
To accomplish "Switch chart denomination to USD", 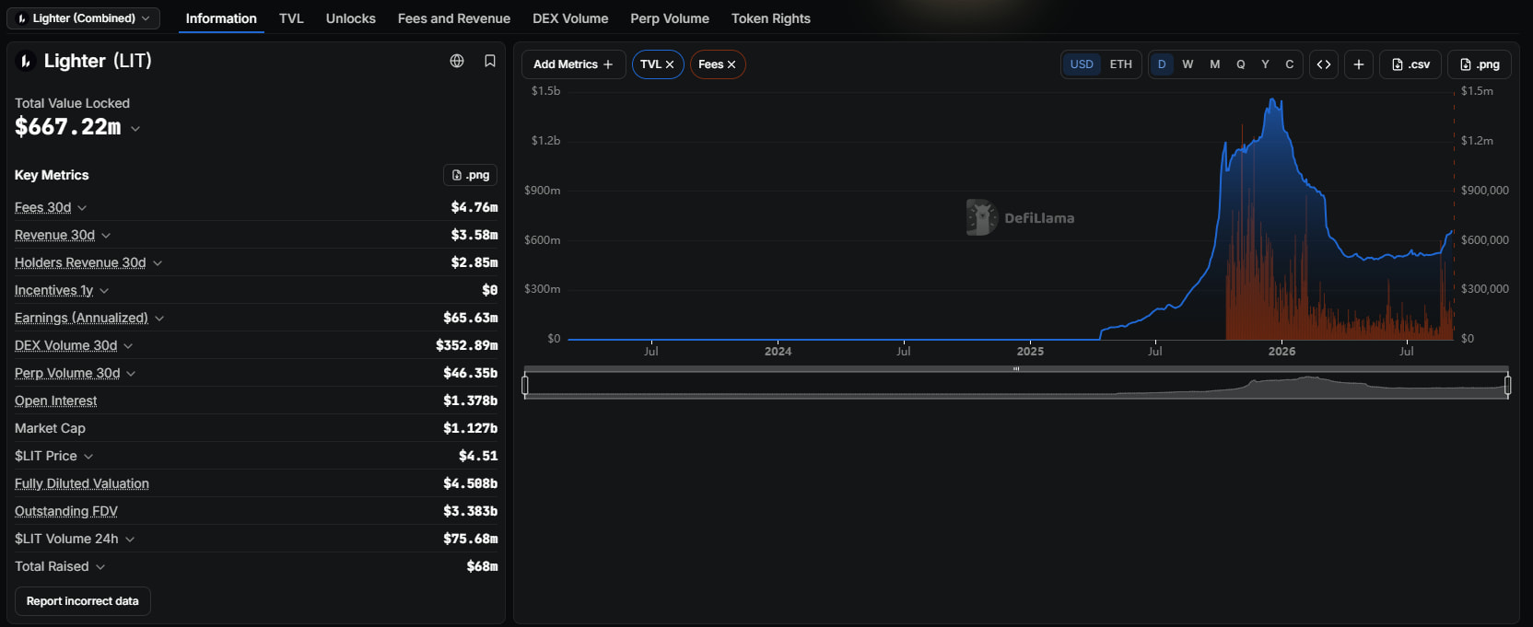I will pos(1082,64).
